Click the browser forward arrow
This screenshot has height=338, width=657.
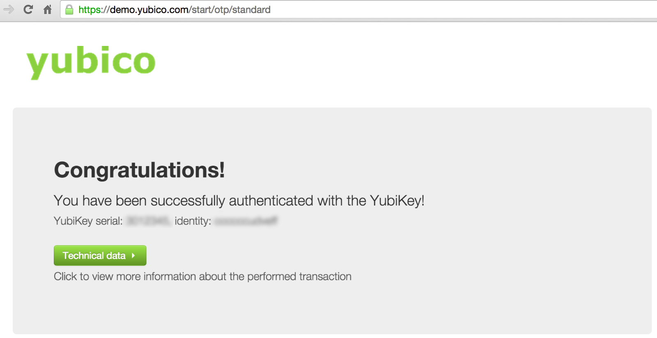pyautogui.click(x=9, y=9)
